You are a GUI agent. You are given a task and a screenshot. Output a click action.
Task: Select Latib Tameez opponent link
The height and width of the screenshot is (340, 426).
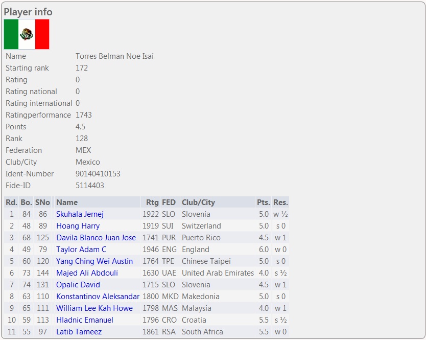(x=79, y=332)
